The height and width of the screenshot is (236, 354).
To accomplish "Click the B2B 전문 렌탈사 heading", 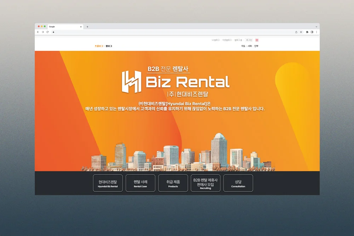I will click(168, 69).
